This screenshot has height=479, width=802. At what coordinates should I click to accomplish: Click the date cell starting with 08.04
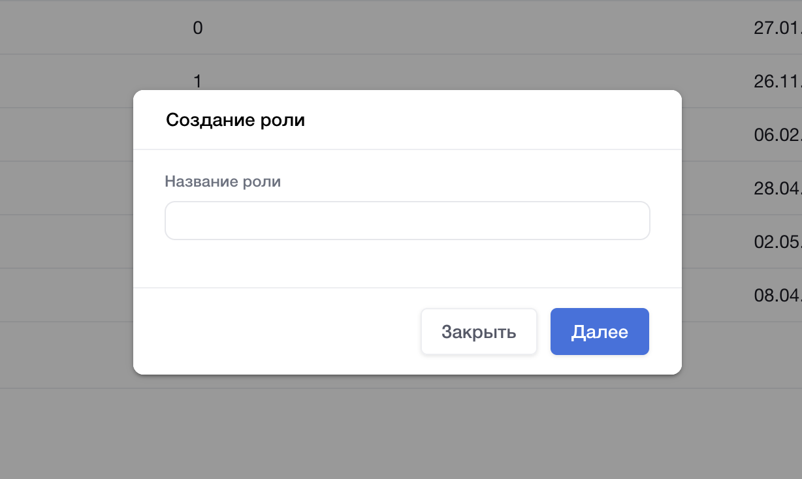[x=777, y=295]
